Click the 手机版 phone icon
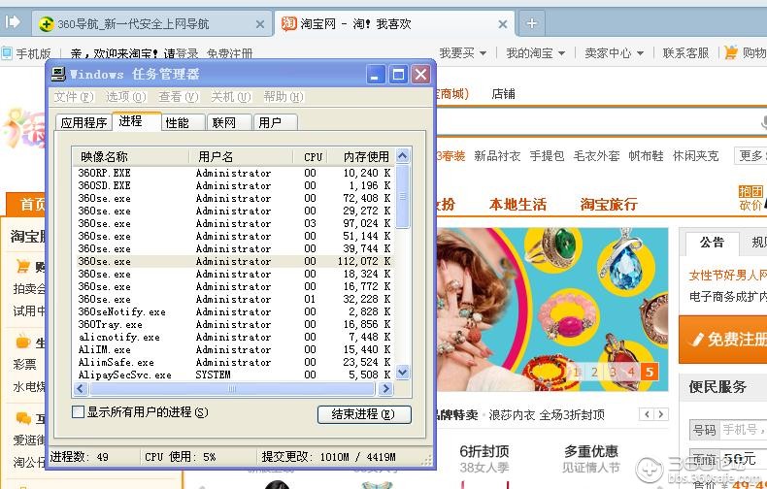The image size is (767, 489). pyautogui.click(x=7, y=52)
